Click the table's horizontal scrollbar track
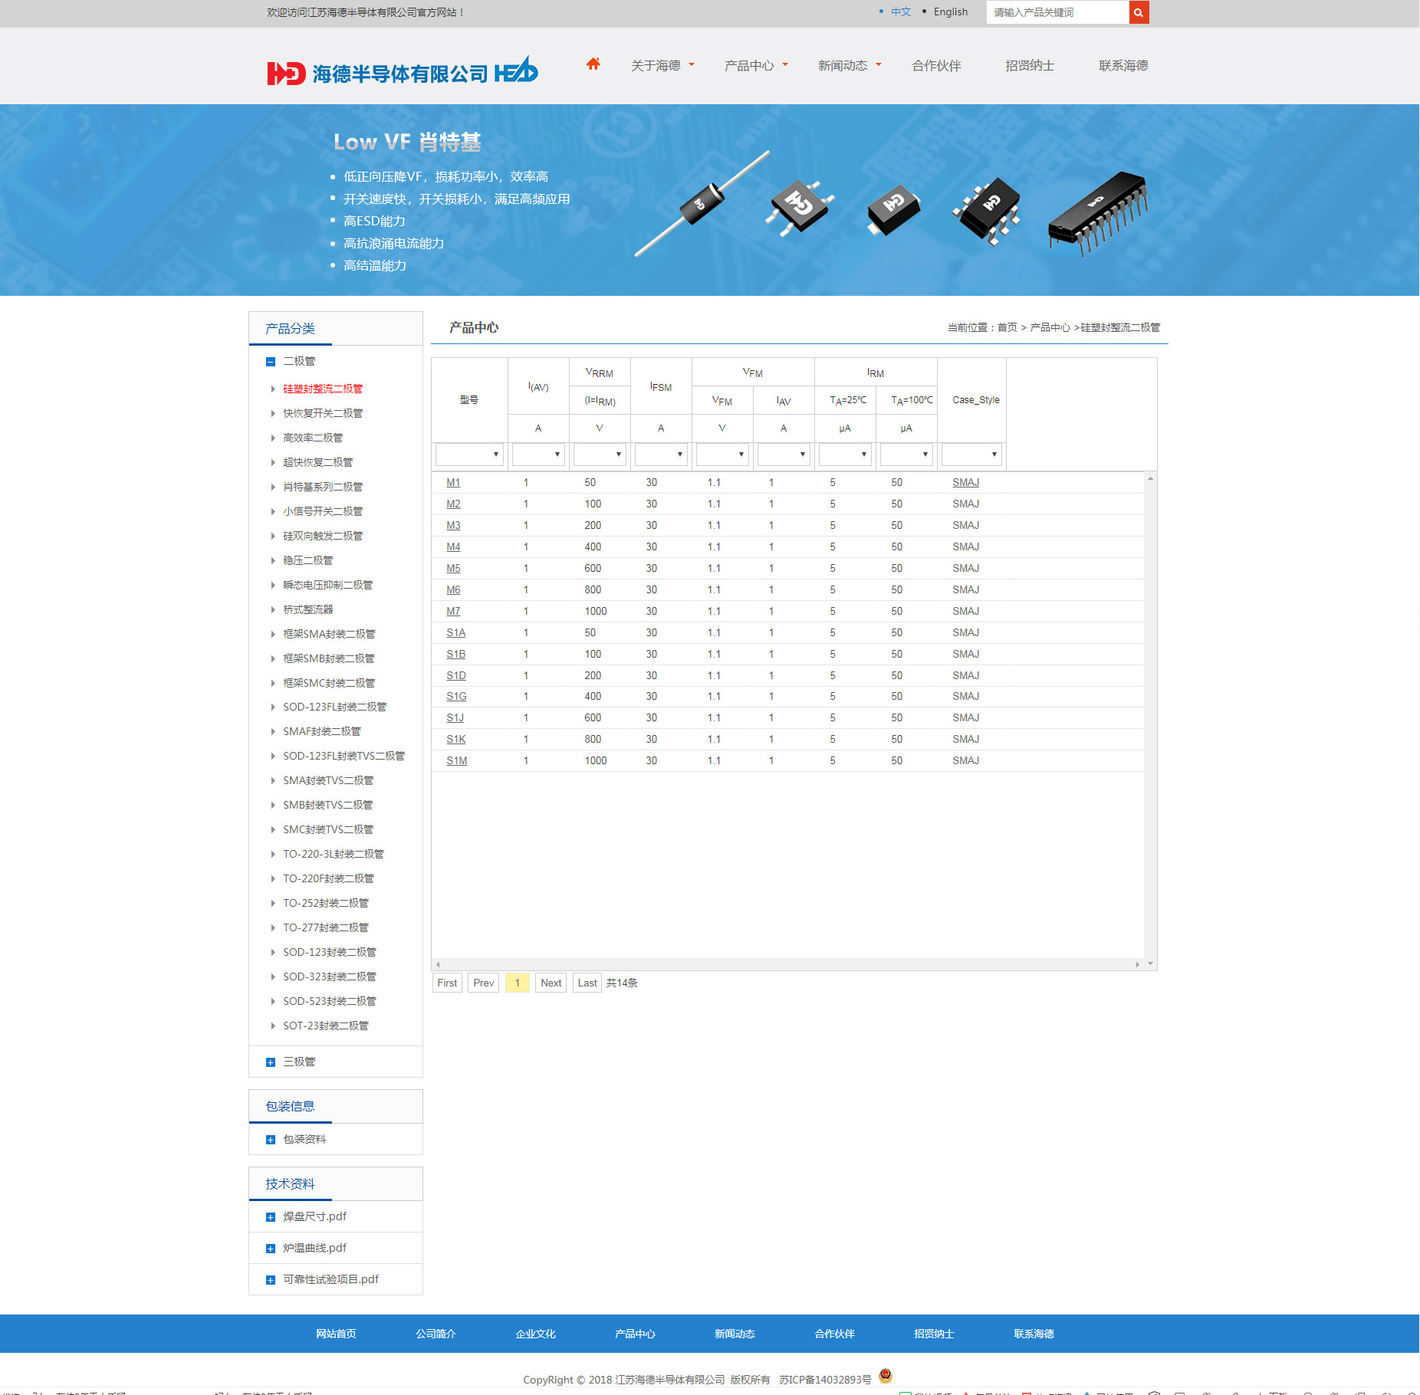The image size is (1420, 1395). click(786, 964)
